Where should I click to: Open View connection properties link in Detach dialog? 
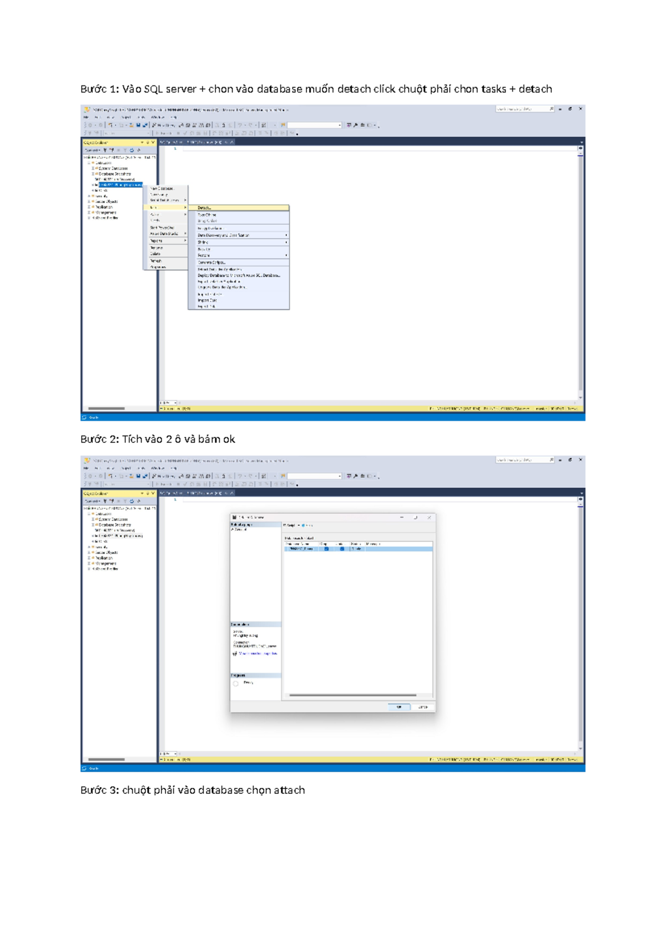click(258, 654)
